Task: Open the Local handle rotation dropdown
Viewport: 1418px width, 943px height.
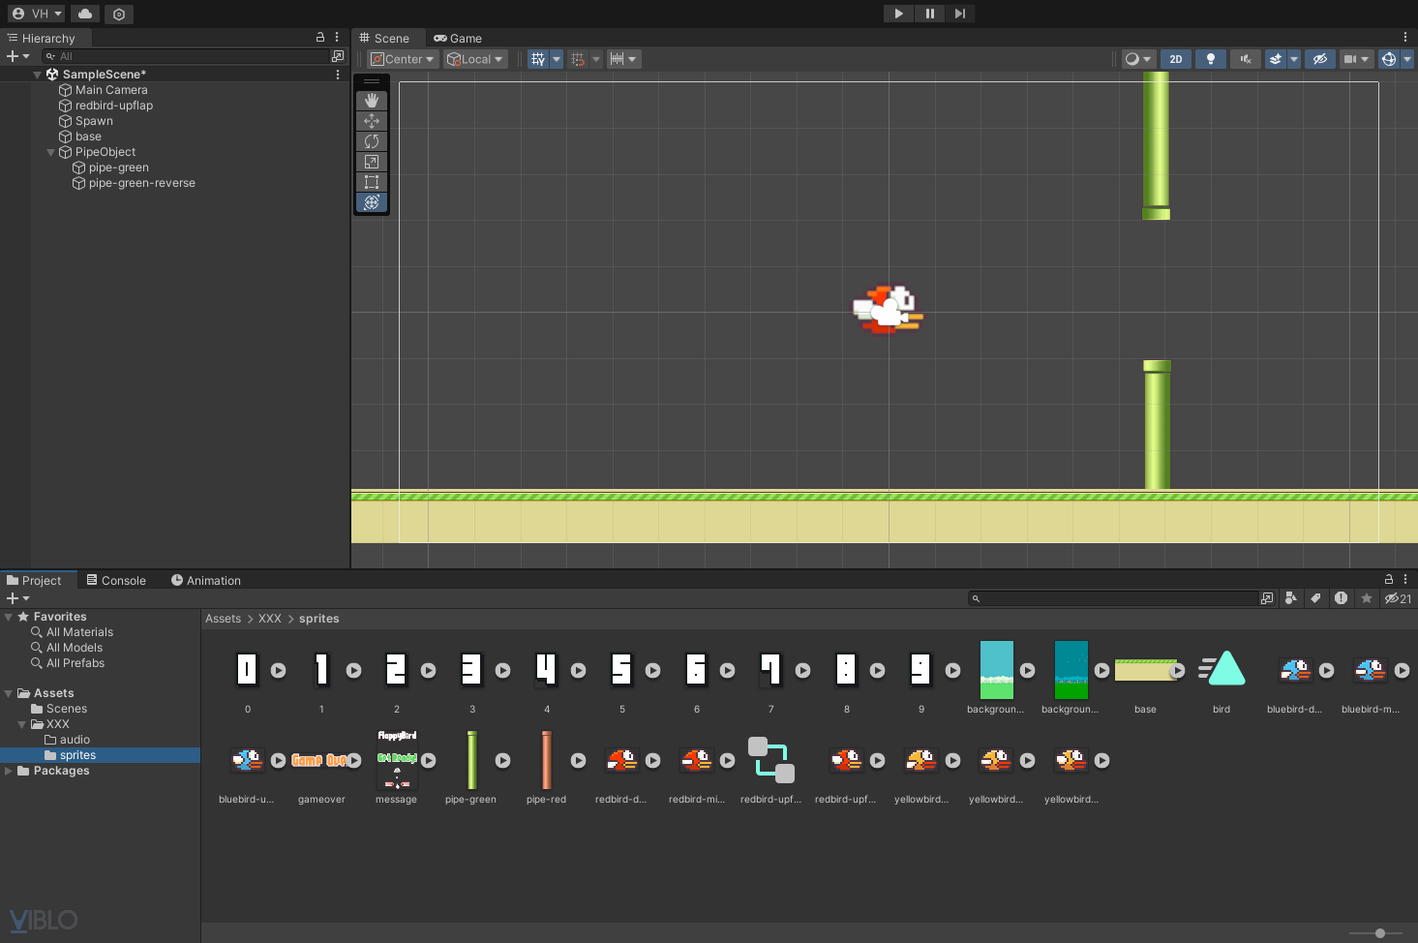Action: point(475,59)
